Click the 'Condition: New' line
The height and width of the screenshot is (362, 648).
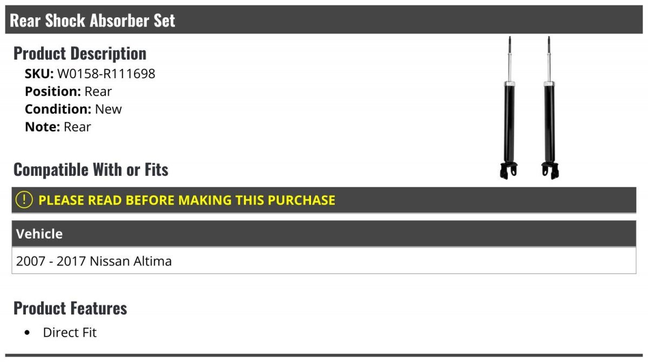point(73,109)
